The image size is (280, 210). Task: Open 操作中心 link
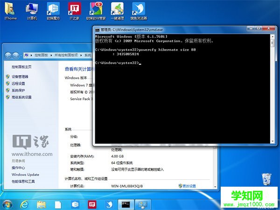click(18, 168)
